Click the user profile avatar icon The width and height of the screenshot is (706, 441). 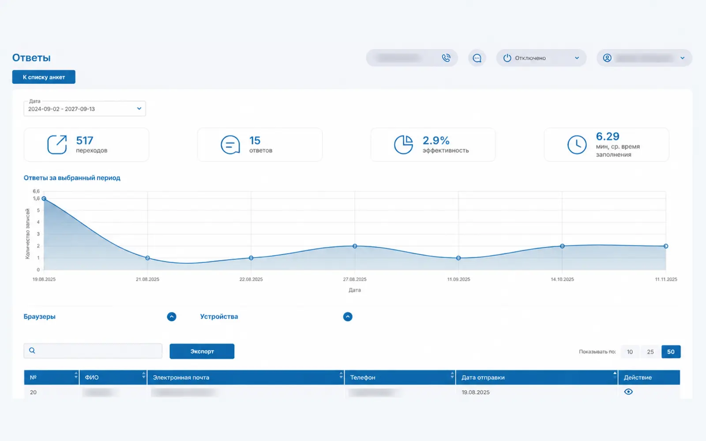[x=607, y=58]
